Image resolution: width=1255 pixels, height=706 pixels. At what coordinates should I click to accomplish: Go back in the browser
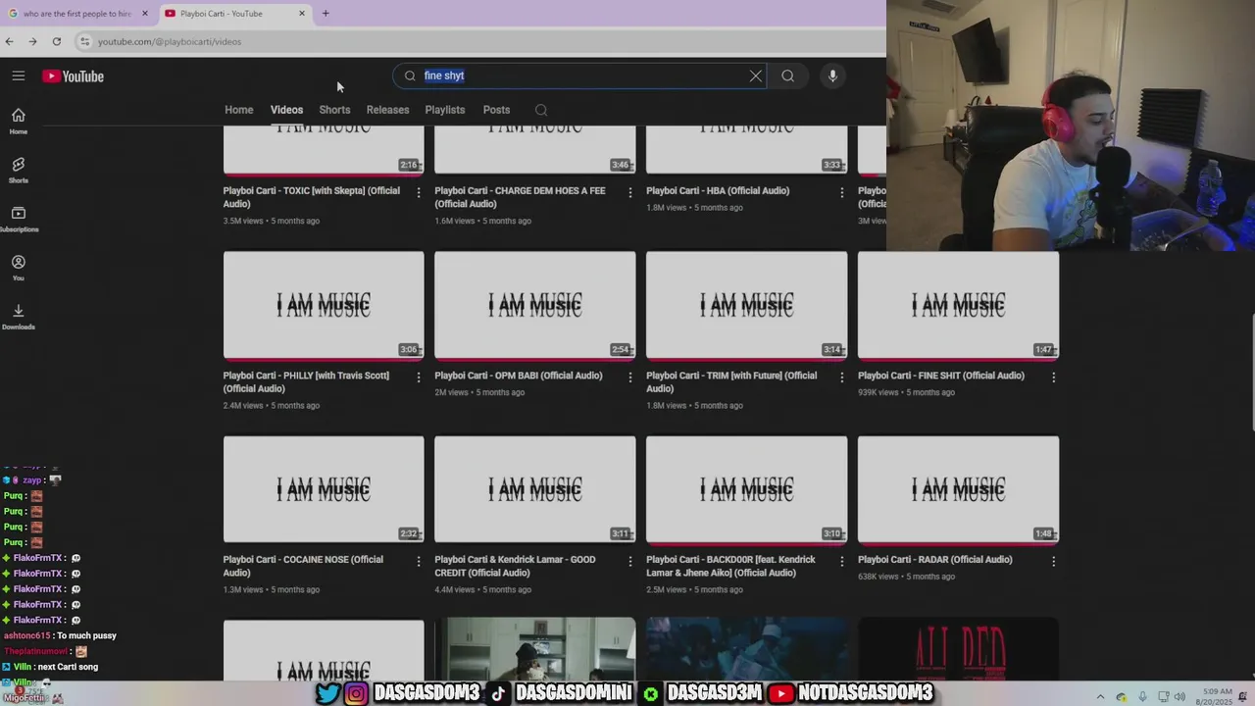pos(10,41)
